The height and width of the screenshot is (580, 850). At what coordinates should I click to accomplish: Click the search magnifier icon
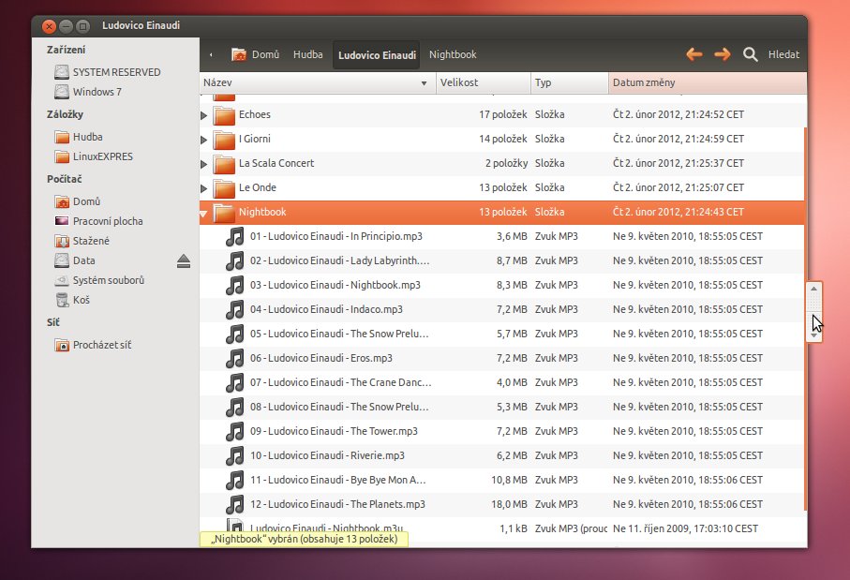[750, 54]
